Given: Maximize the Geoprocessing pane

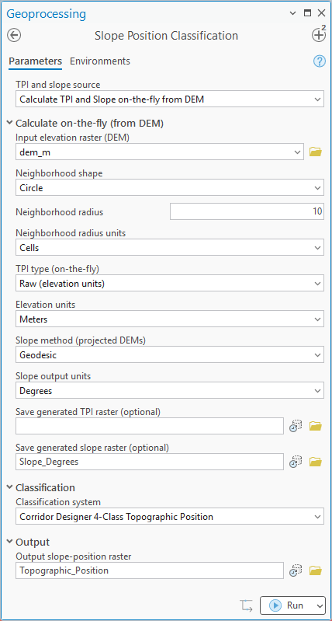Looking at the screenshot, I should point(307,13).
